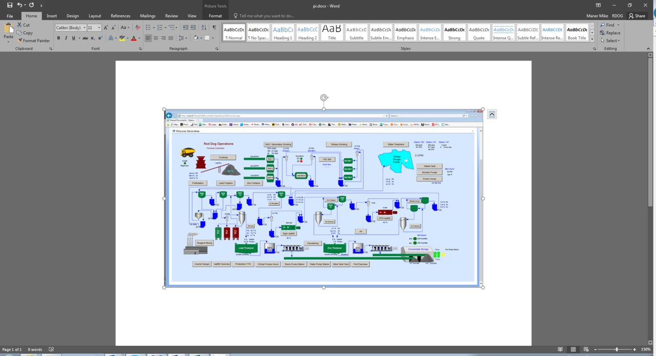Decrease the paragraph indent
Image resolution: width=656 pixels, height=356 pixels.
pos(187,28)
